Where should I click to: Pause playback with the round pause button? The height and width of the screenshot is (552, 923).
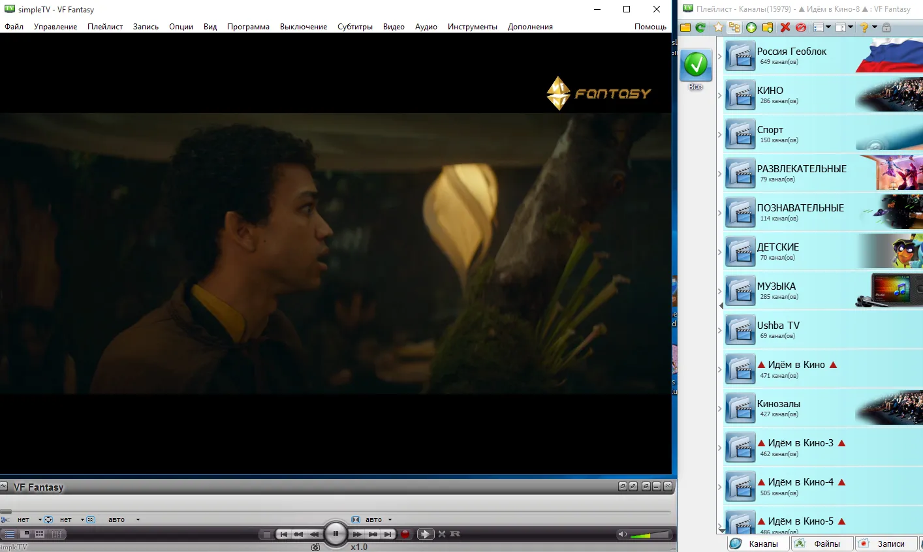336,534
